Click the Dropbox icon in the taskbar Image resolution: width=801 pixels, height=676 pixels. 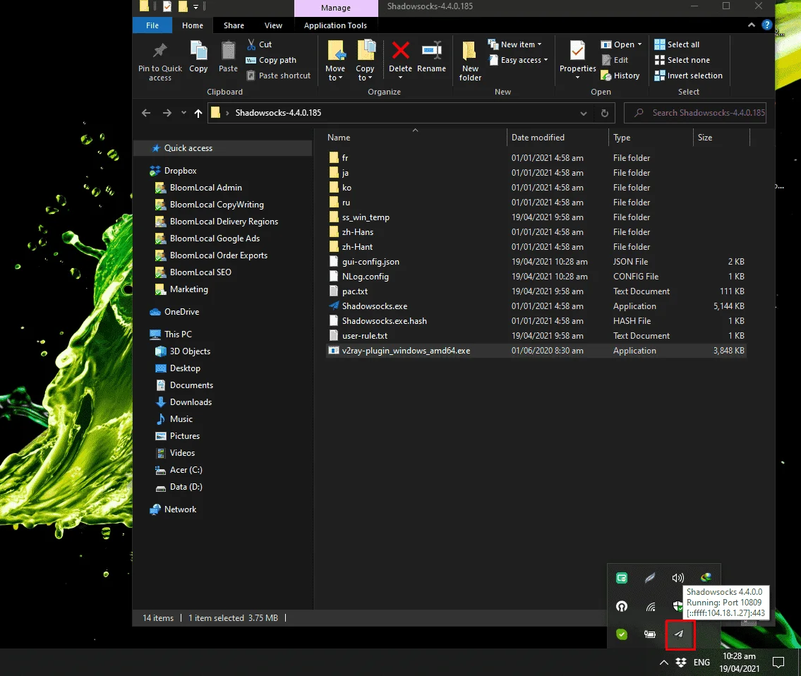pos(681,662)
